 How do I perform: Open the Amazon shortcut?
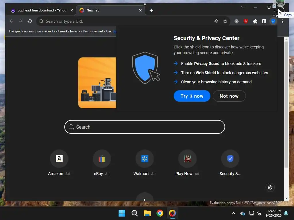point(59,163)
